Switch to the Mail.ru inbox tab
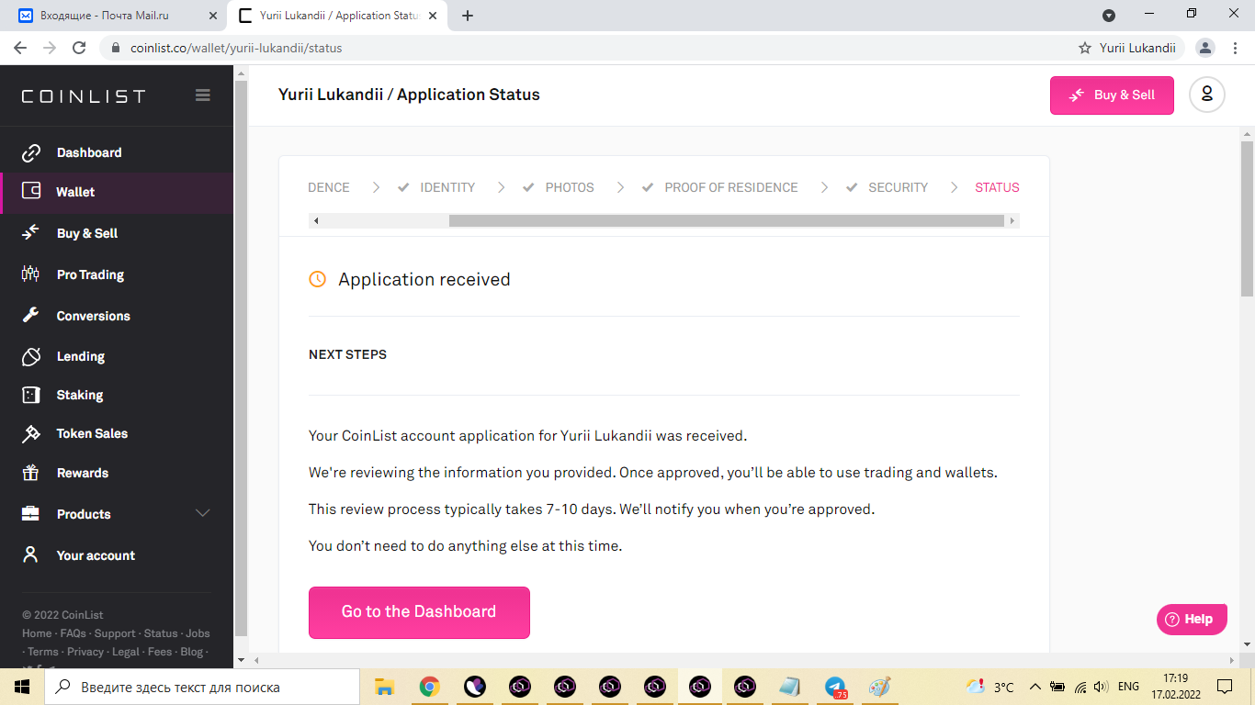Viewport: 1255px width, 705px height. [x=115, y=16]
